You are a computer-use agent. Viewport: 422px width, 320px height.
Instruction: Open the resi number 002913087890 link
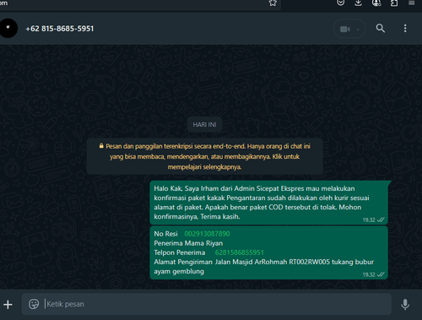pyautogui.click(x=207, y=234)
